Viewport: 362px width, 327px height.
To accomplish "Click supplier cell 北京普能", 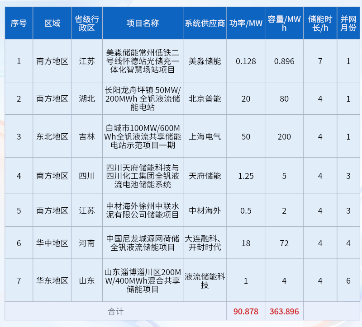I will click(205, 98).
